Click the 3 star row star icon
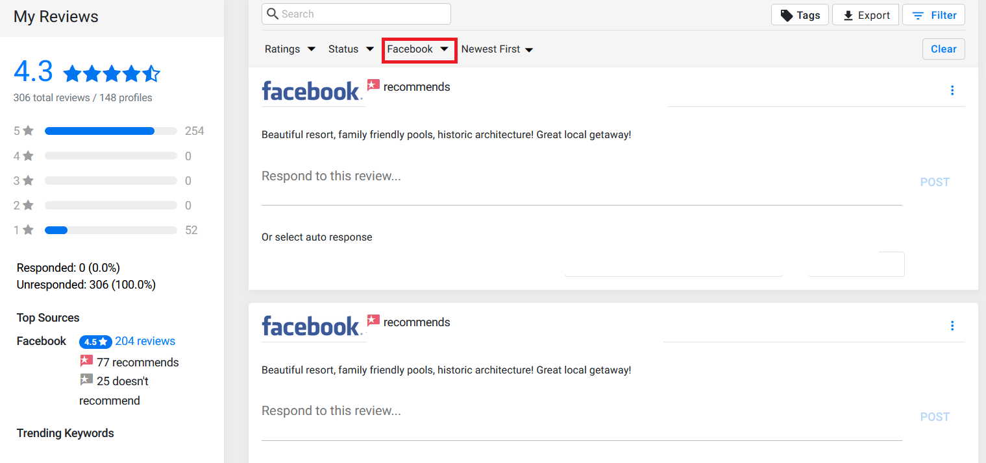The image size is (986, 463). point(28,180)
